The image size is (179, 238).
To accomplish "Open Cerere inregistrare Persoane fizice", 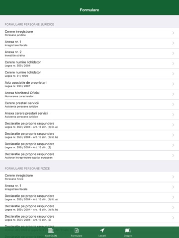I will [x=89, y=177].
